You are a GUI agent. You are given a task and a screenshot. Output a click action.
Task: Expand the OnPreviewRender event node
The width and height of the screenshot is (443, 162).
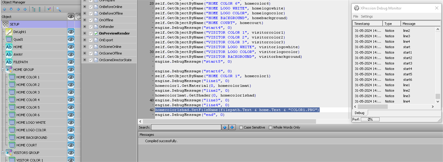[x=85, y=34]
